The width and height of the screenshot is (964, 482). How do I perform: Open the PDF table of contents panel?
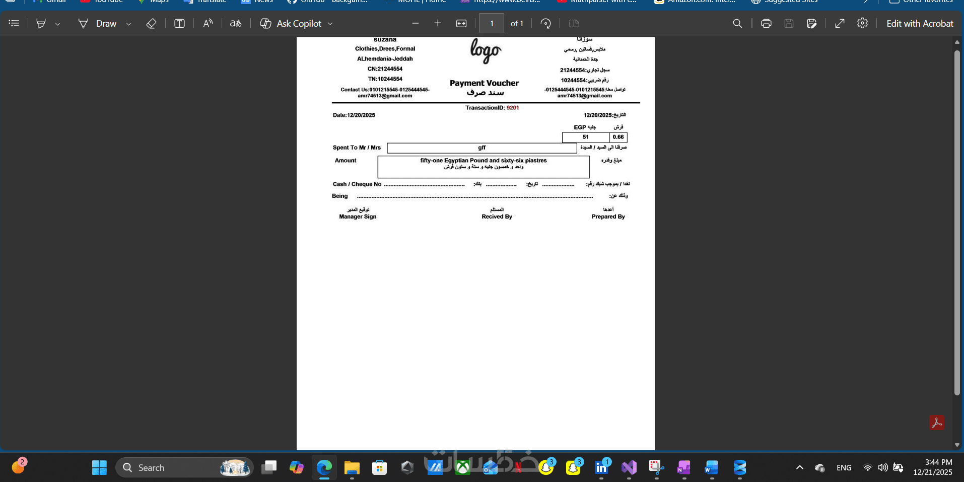point(14,23)
